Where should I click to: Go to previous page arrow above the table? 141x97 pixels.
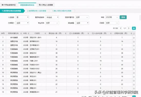pyautogui.click(x=121, y=28)
